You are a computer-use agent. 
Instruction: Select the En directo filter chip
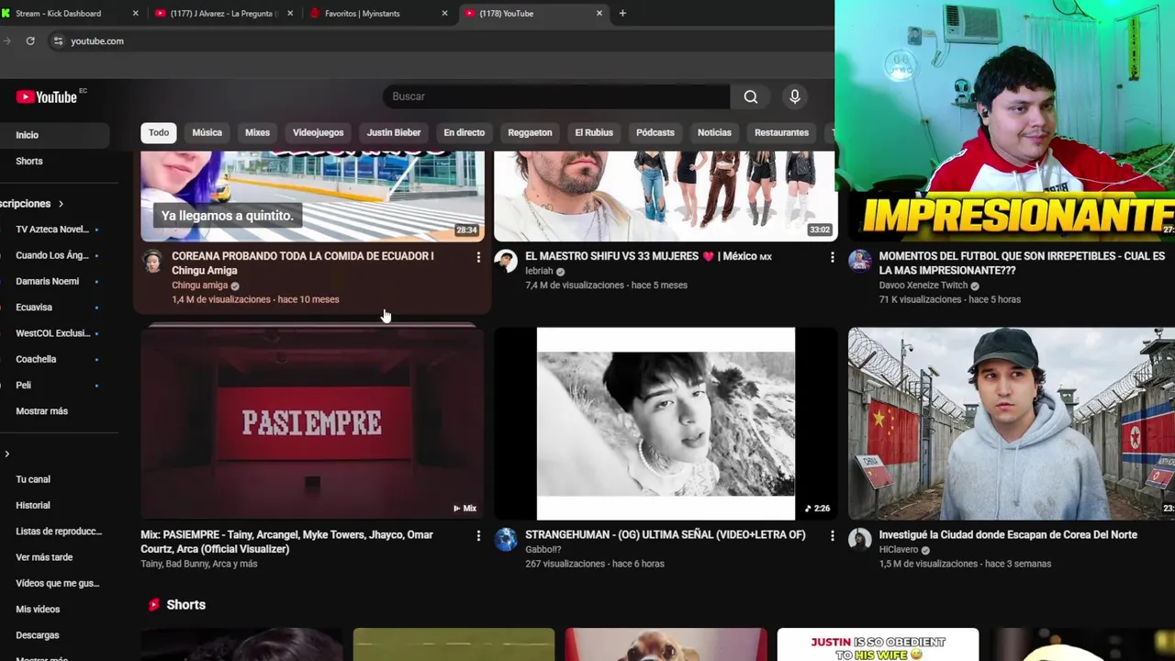pyautogui.click(x=464, y=132)
